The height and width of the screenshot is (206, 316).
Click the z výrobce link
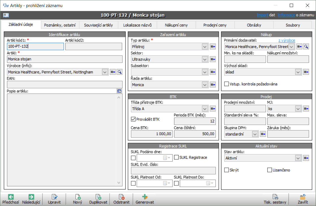click(x=287, y=40)
